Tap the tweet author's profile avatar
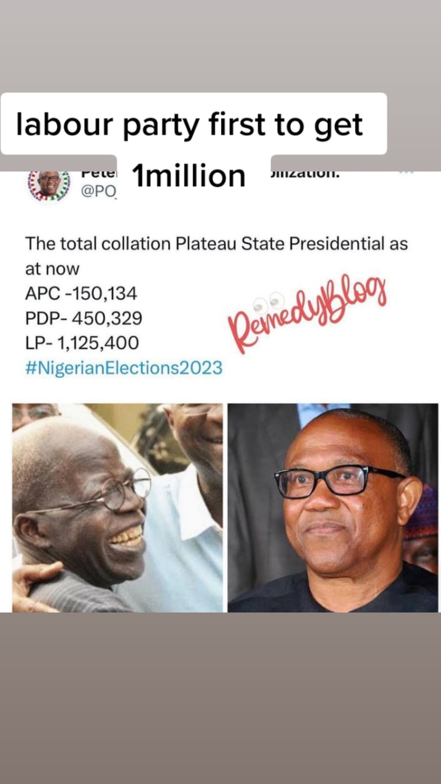The width and height of the screenshot is (441, 784). tap(49, 185)
